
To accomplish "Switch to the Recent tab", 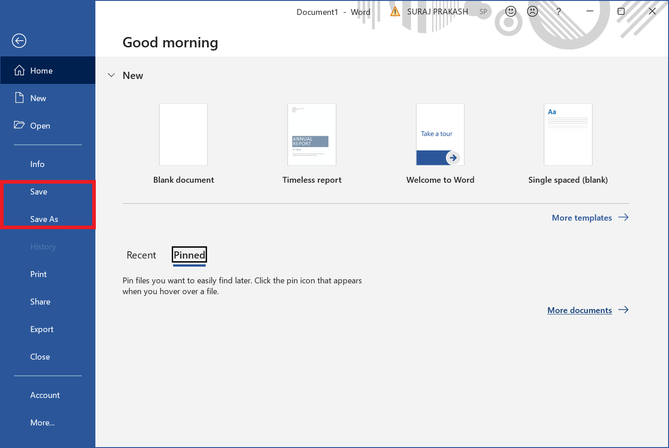I will point(141,255).
